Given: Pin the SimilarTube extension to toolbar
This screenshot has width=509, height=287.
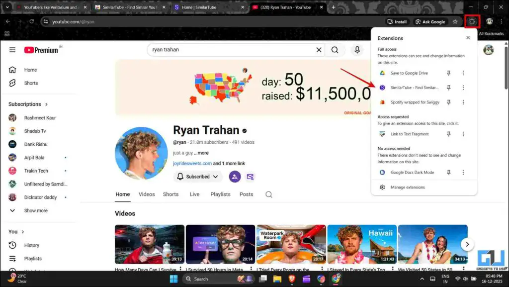Looking at the screenshot, I should (448, 88).
